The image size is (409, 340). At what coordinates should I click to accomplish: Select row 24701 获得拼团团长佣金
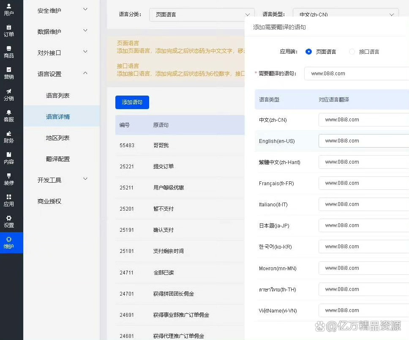[x=180, y=293]
